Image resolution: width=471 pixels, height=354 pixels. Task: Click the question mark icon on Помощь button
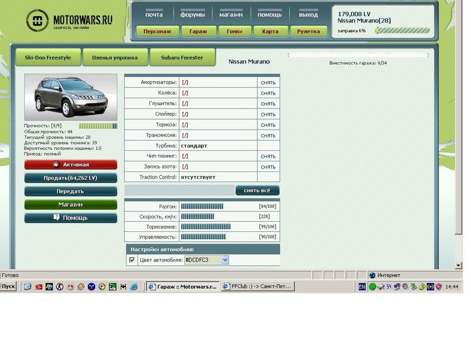[56, 217]
